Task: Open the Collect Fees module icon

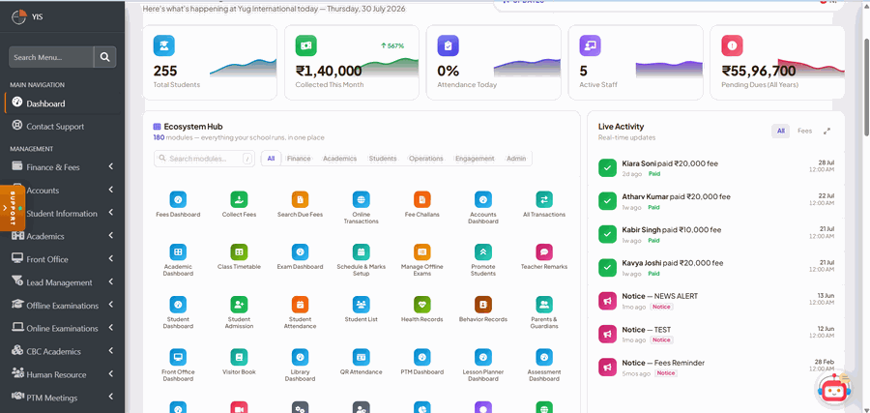Action: [239, 199]
